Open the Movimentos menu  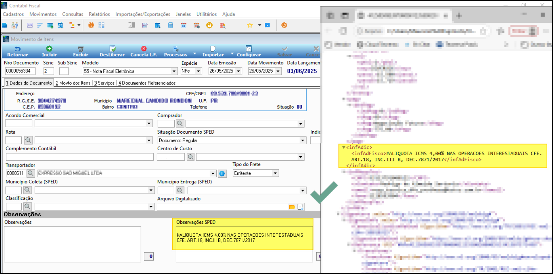pos(43,14)
